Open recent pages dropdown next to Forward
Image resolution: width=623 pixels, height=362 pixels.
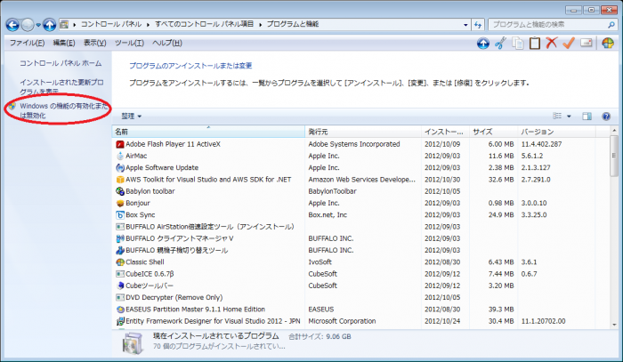pos(38,25)
